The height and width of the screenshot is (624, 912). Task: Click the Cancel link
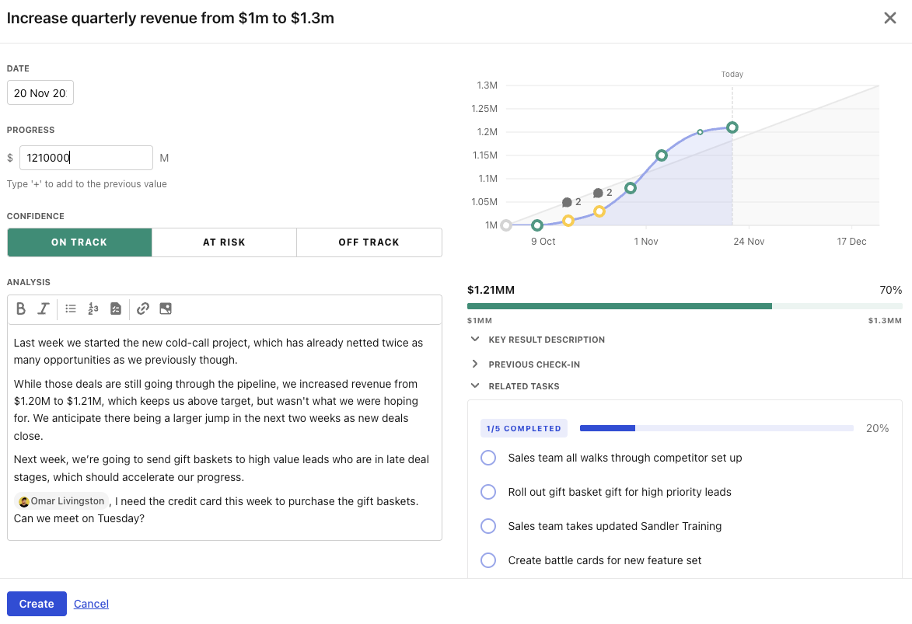point(91,604)
